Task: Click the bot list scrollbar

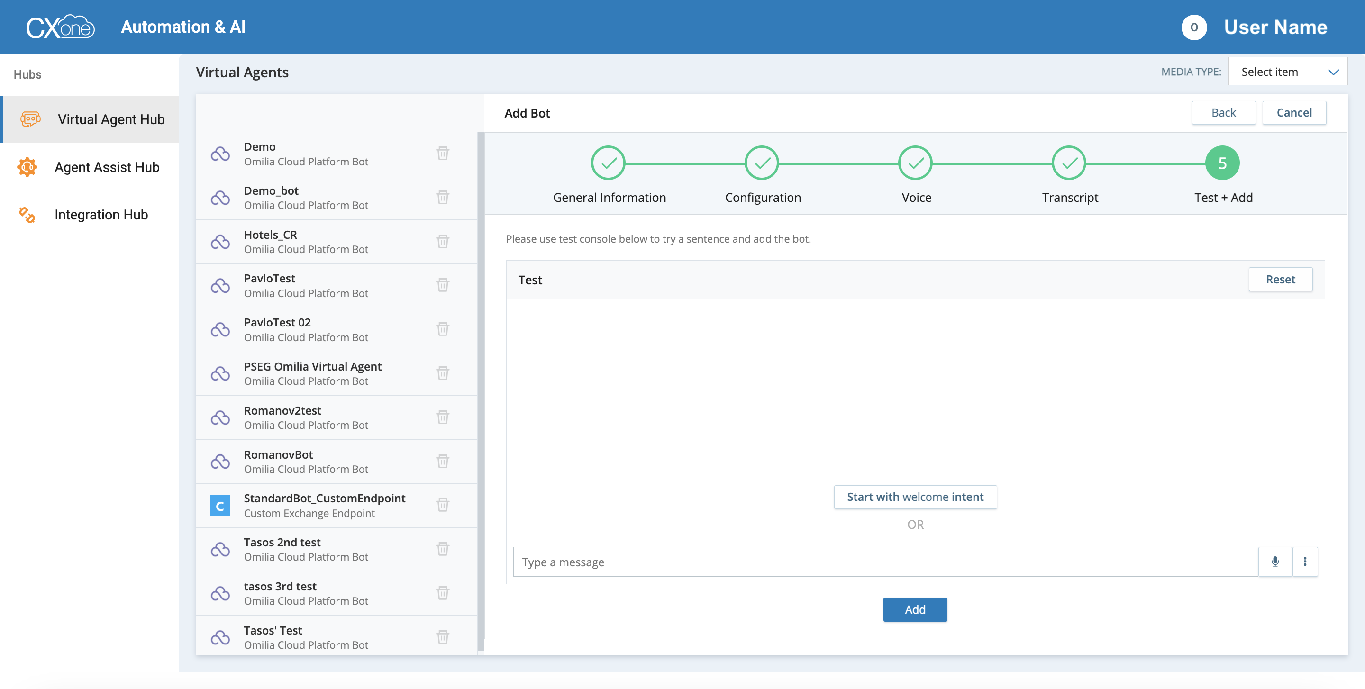Action: (x=481, y=392)
